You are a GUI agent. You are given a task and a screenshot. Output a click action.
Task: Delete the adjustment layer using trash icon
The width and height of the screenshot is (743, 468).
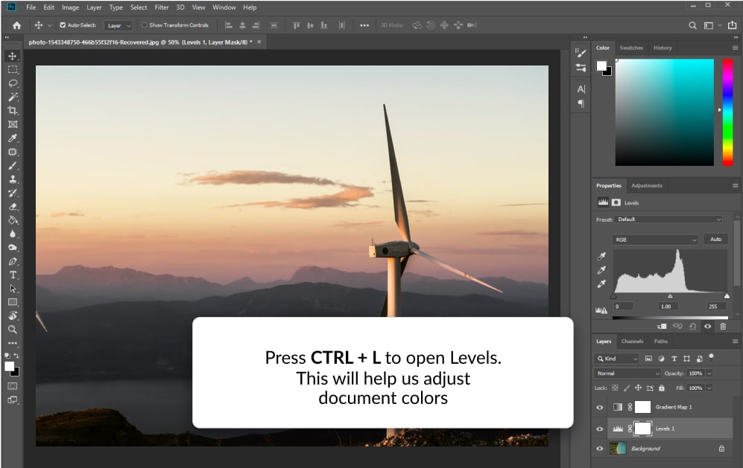[x=723, y=326]
